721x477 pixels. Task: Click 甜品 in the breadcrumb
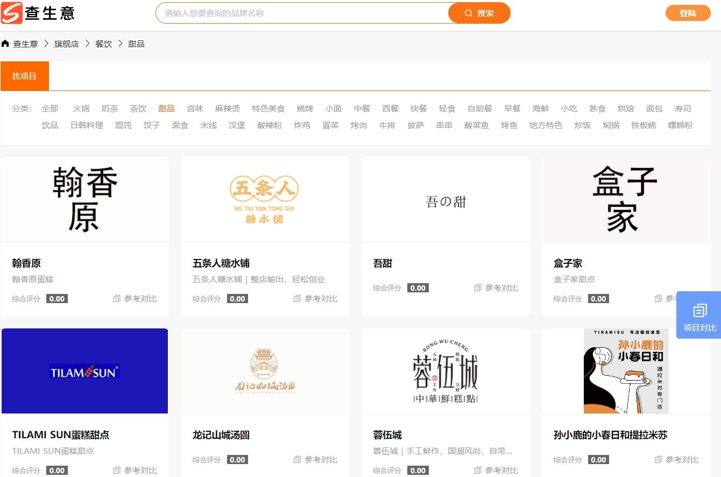pyautogui.click(x=137, y=44)
